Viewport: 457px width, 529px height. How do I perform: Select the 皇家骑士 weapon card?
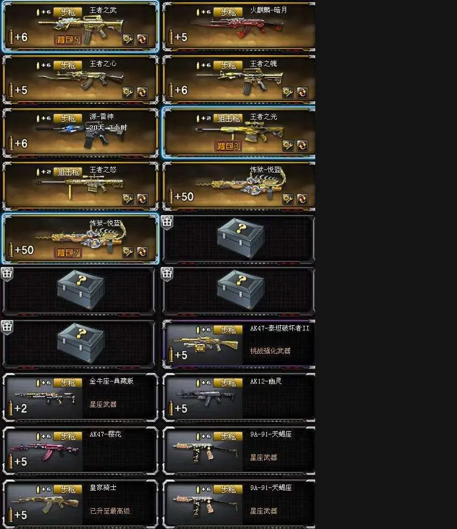80,504
